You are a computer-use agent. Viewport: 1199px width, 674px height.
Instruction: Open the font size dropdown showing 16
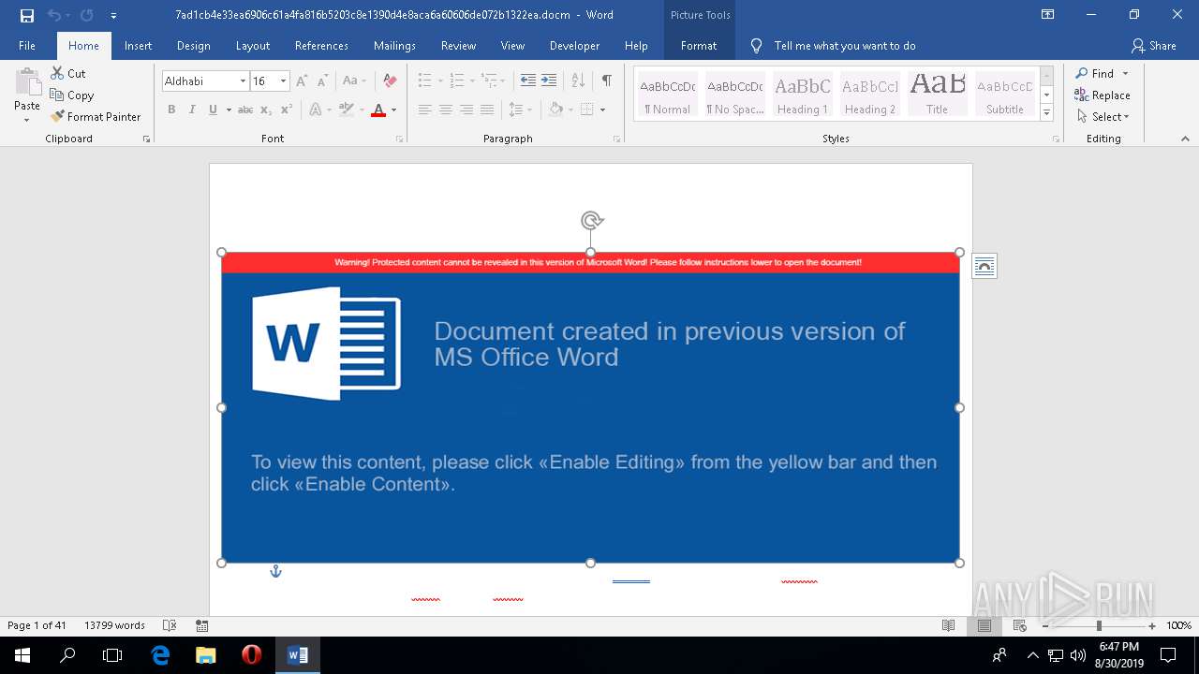(x=283, y=81)
